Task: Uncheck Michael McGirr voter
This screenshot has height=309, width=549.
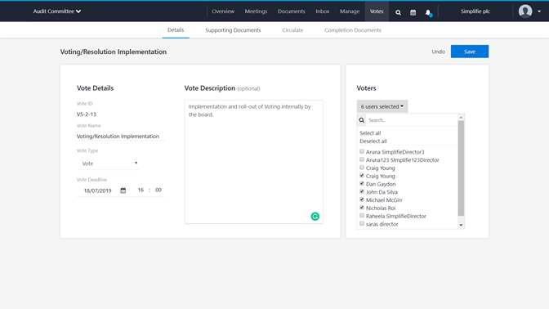Action: point(362,199)
